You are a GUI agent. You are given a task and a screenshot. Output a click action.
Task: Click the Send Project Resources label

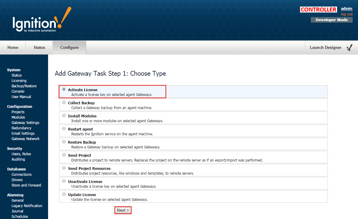(x=89, y=168)
